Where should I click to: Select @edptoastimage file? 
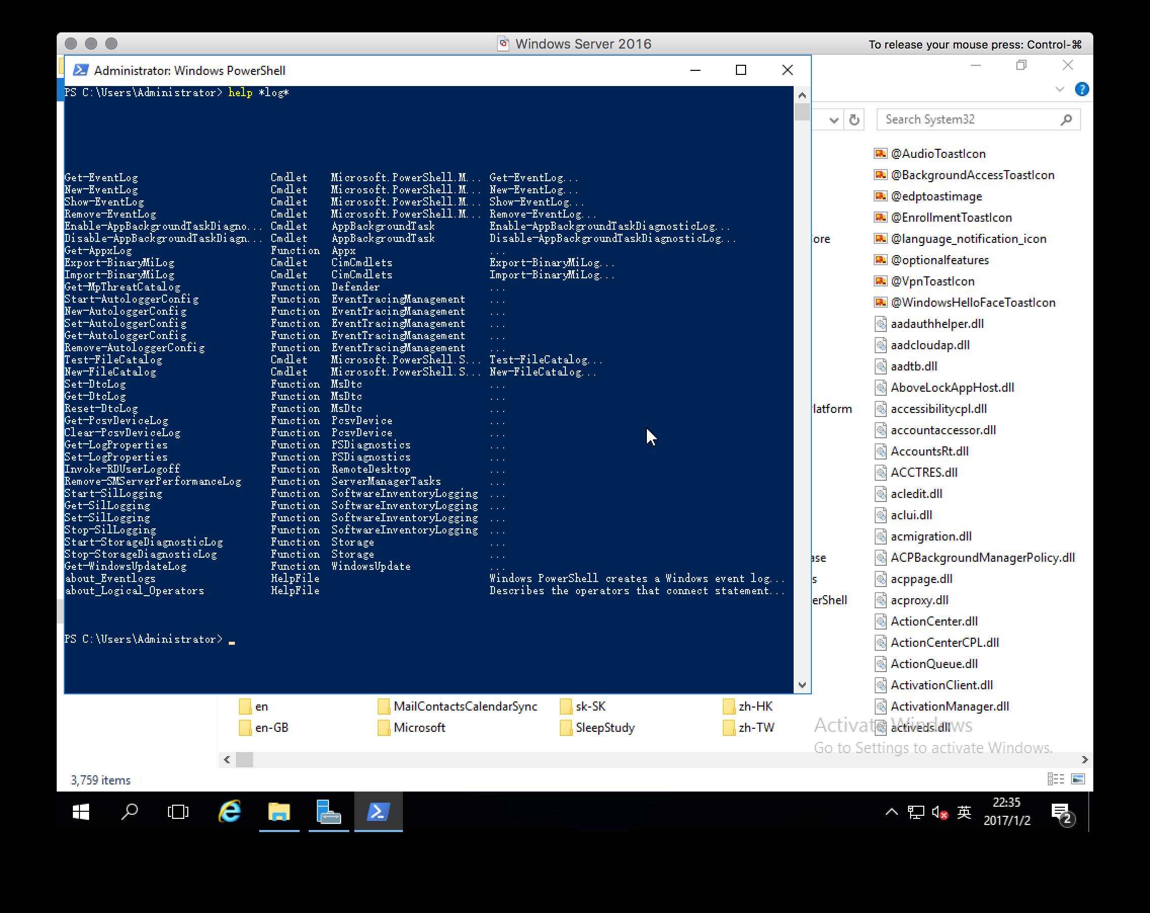[x=928, y=196]
